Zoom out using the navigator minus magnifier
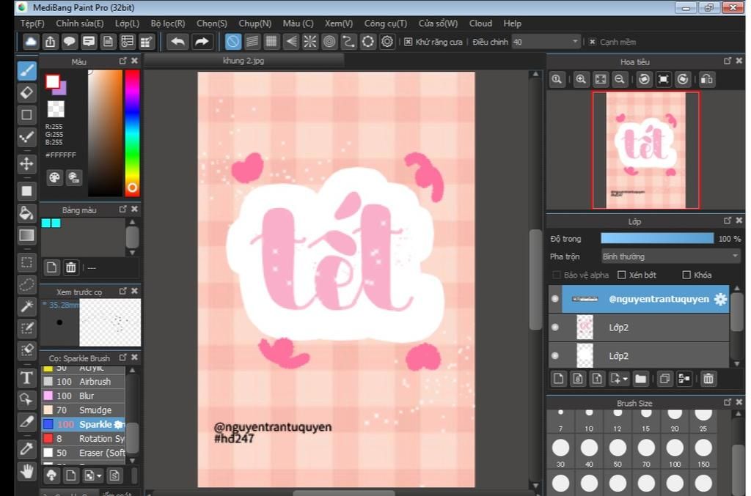 pos(620,79)
